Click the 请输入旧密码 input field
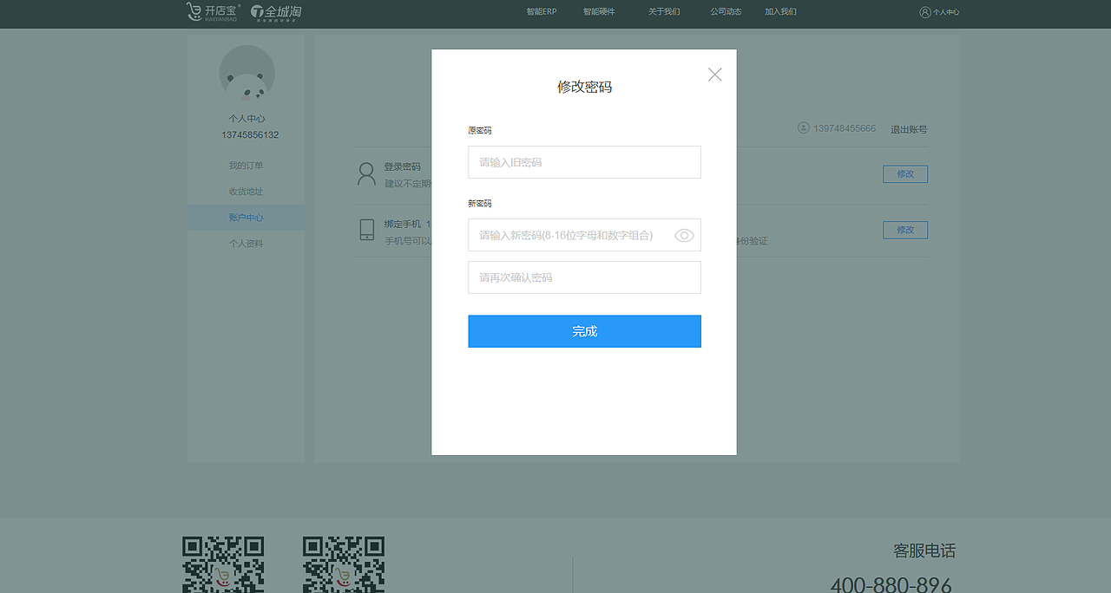 (584, 162)
